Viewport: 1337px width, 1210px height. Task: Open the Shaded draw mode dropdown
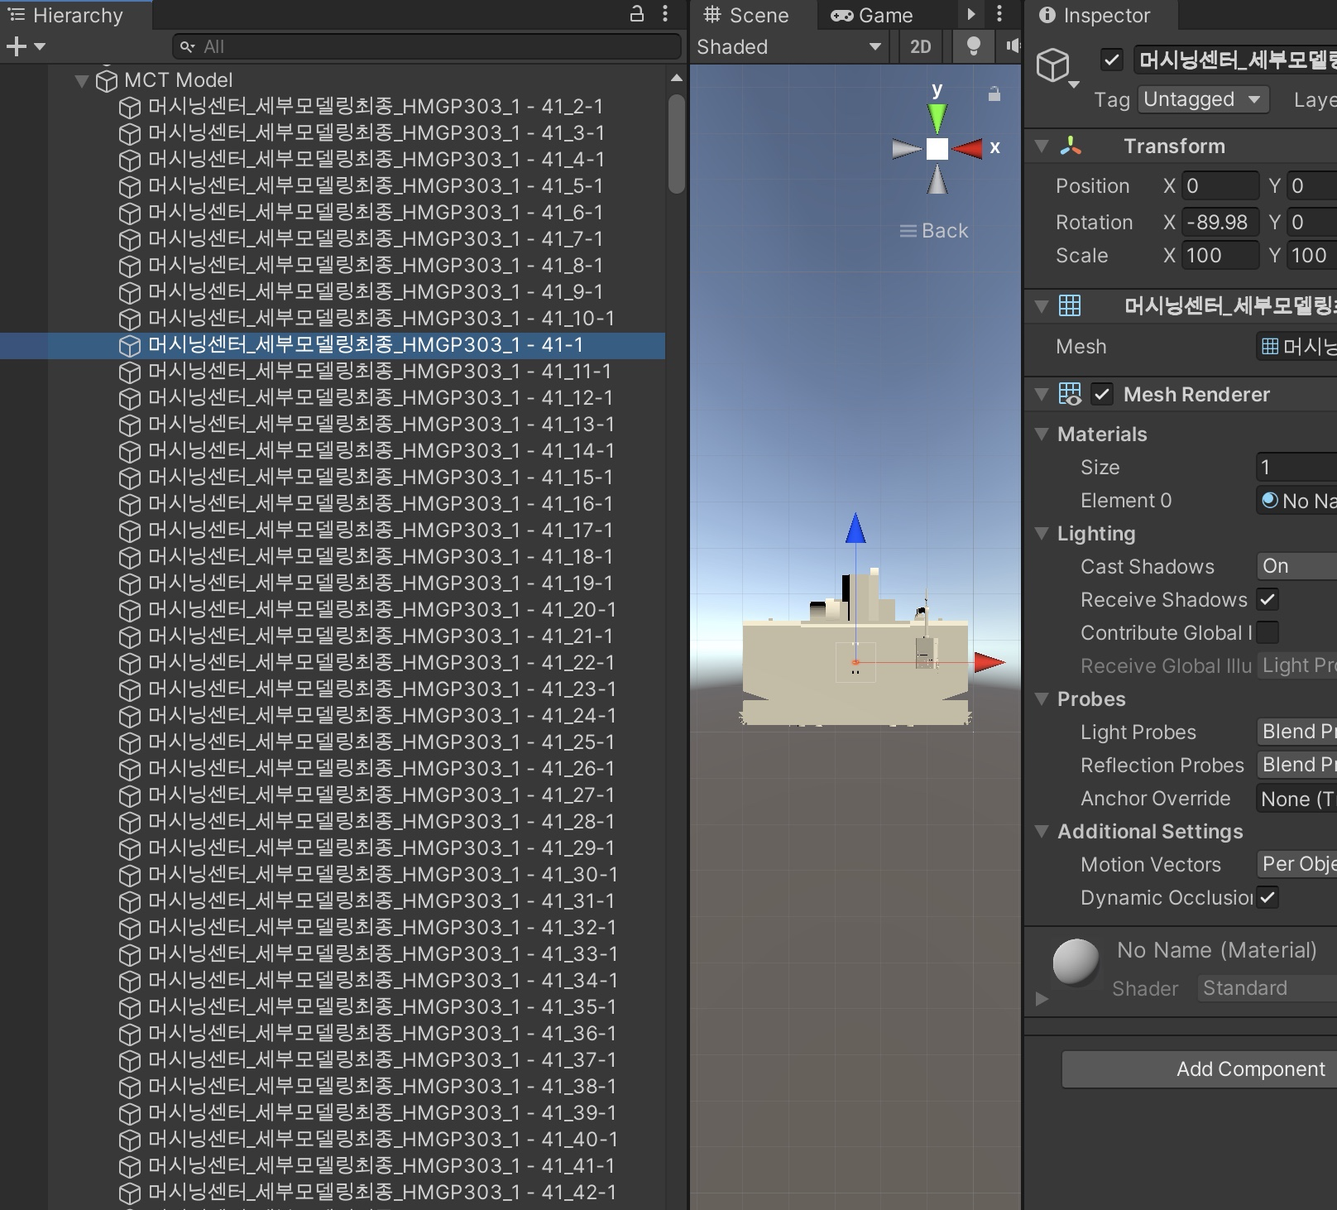pyautogui.click(x=789, y=47)
